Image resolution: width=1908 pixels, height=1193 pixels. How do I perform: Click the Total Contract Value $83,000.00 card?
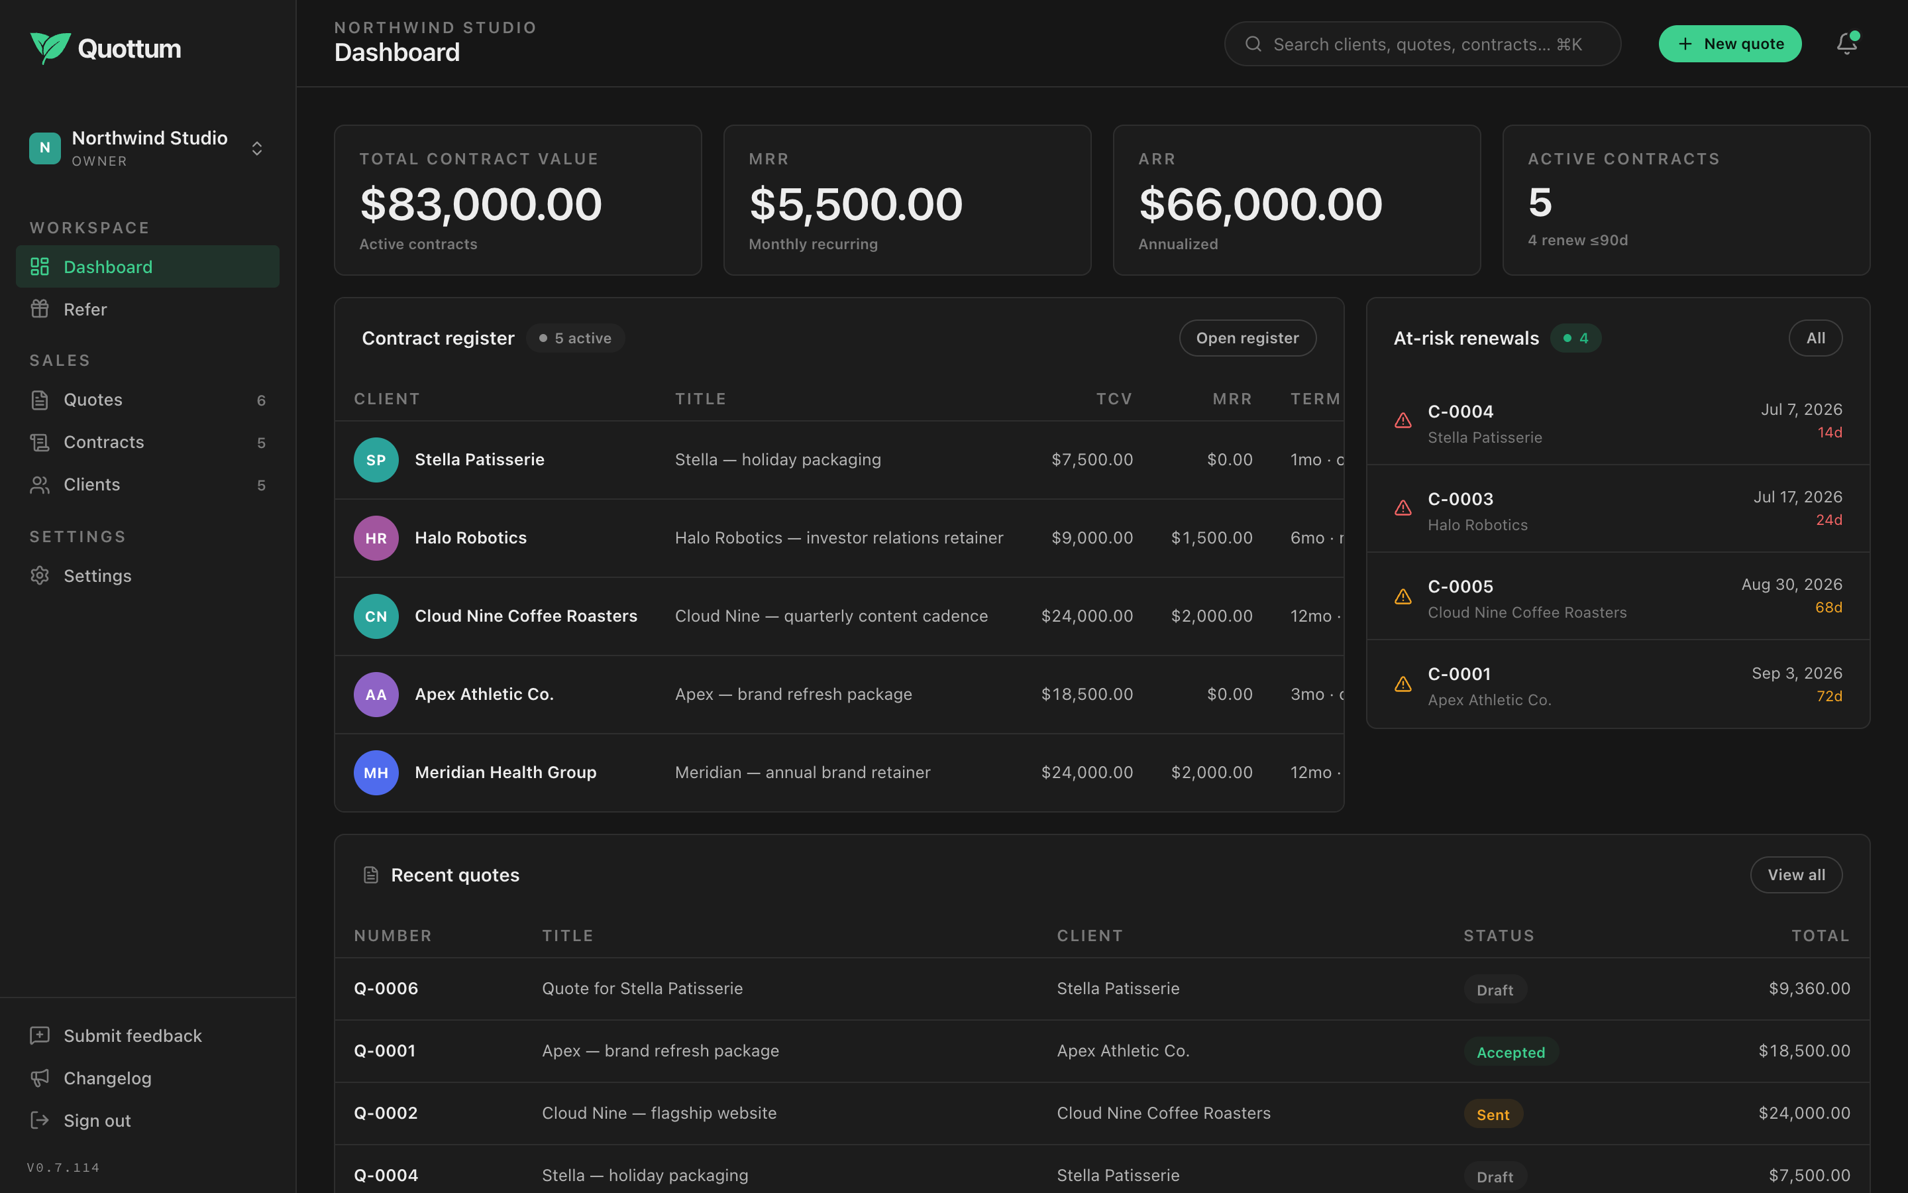tap(518, 200)
